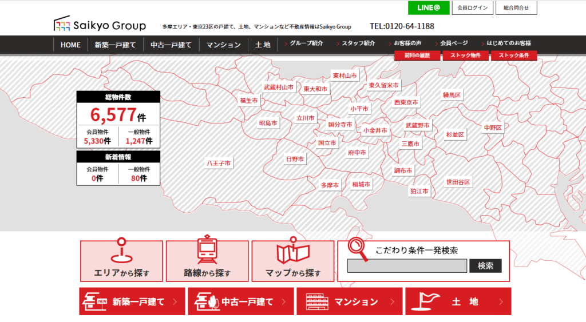Select 国立市 on the map

click(327, 143)
